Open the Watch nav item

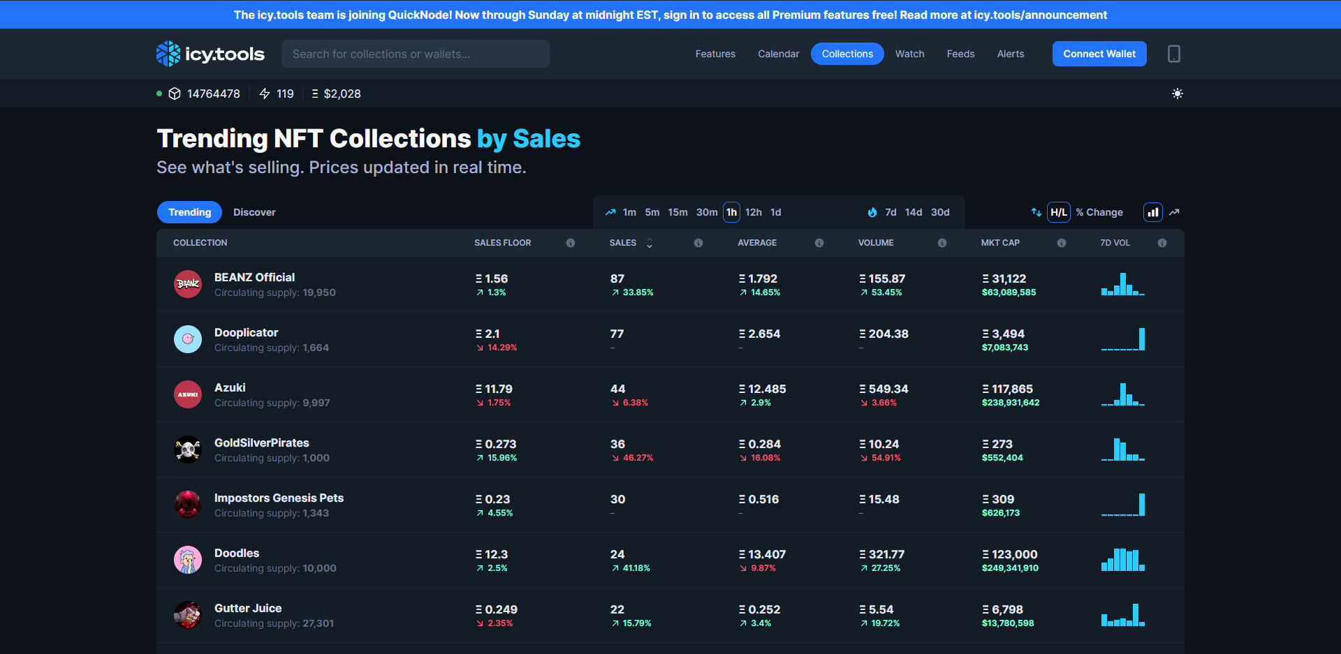coord(910,54)
